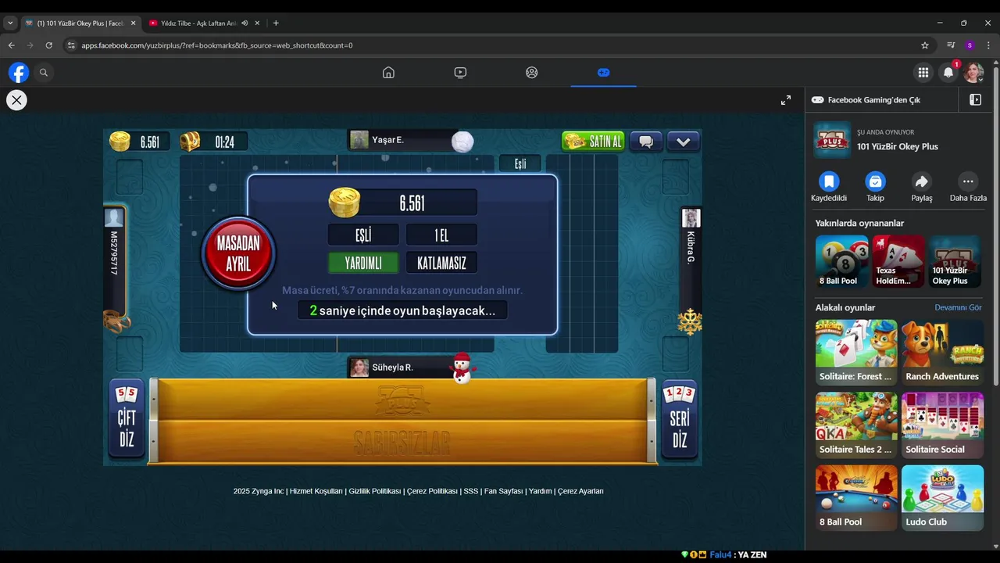Open Çerez Ayarları link

pyautogui.click(x=580, y=491)
